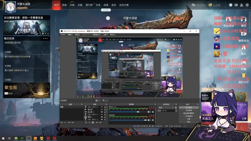Add a new source with the plus icon
The image size is (251, 141).
tap(86, 123)
